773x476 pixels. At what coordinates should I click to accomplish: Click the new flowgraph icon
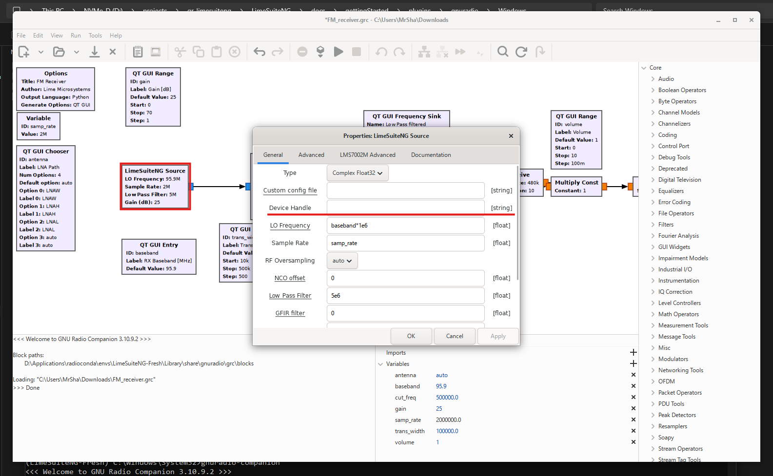(23, 52)
